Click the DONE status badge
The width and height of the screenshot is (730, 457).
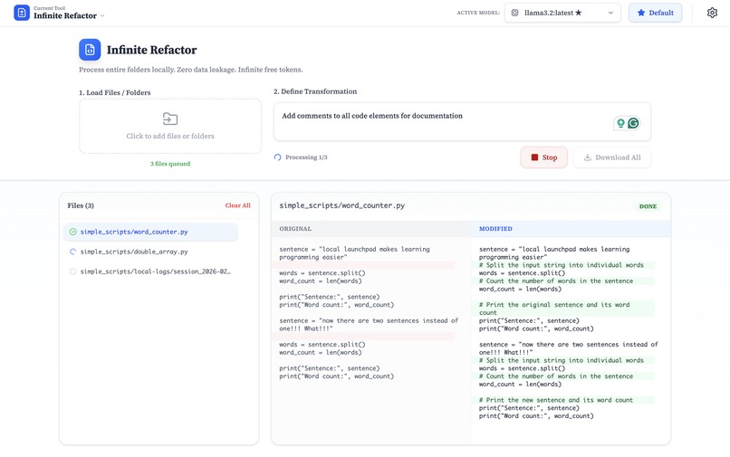pos(648,206)
